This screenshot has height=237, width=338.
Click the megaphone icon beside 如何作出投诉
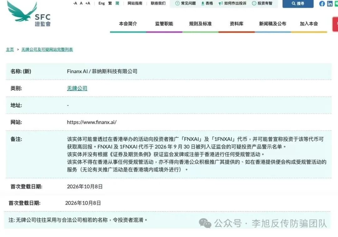(221, 3)
